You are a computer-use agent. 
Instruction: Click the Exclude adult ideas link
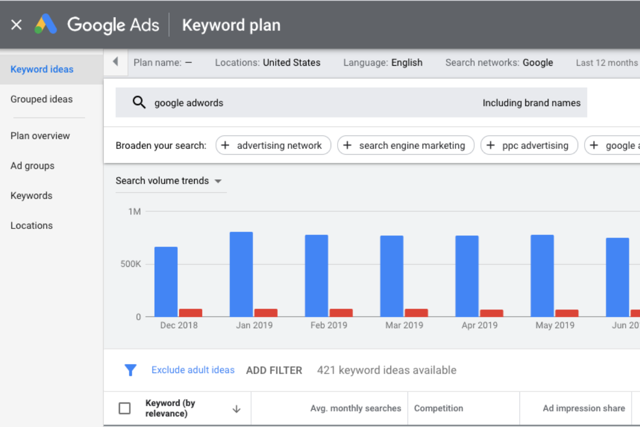point(193,370)
